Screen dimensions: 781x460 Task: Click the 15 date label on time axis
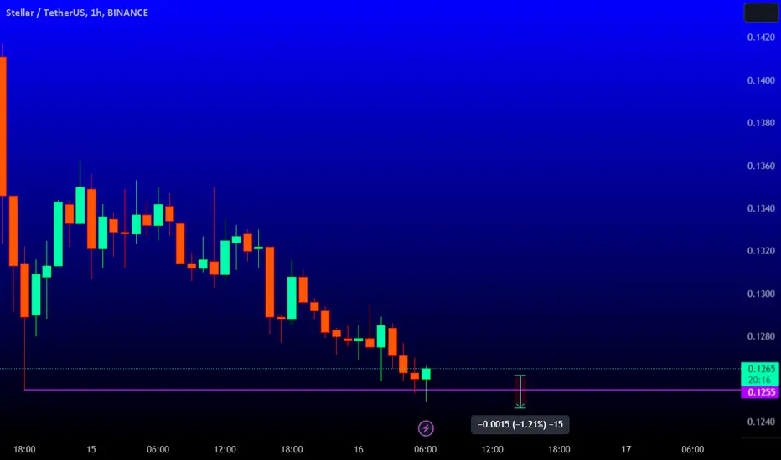tap(91, 450)
